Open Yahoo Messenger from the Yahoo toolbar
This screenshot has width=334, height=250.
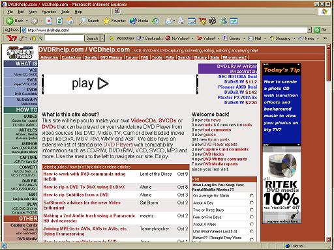[122, 38]
